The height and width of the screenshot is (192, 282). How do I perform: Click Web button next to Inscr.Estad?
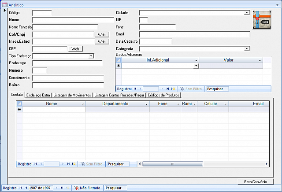102,41
